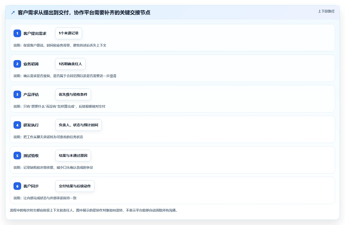Click the 交付结果与后续动作 tag
Image resolution: width=345 pixels, height=225 pixels.
[75, 186]
